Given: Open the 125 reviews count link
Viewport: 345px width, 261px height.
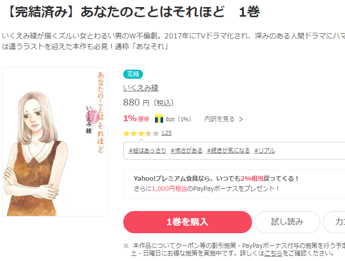Looking at the screenshot, I should pos(166,133).
